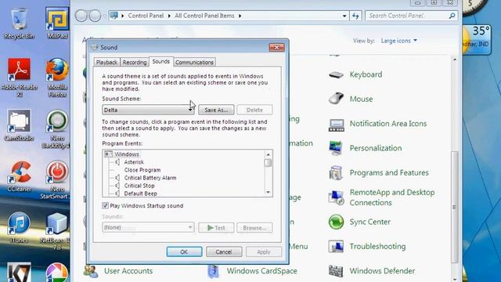The height and width of the screenshot is (282, 501).
Task: Open the RemoteApp and Desktop Connections icon
Action: point(336,197)
